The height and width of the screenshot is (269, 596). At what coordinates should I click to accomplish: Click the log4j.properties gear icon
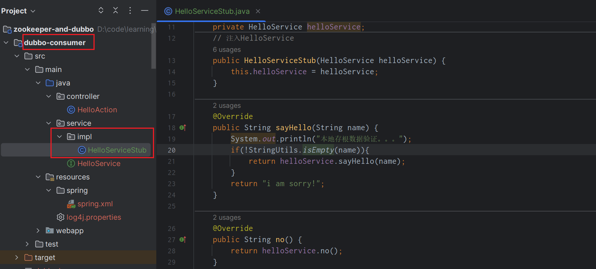pos(61,217)
